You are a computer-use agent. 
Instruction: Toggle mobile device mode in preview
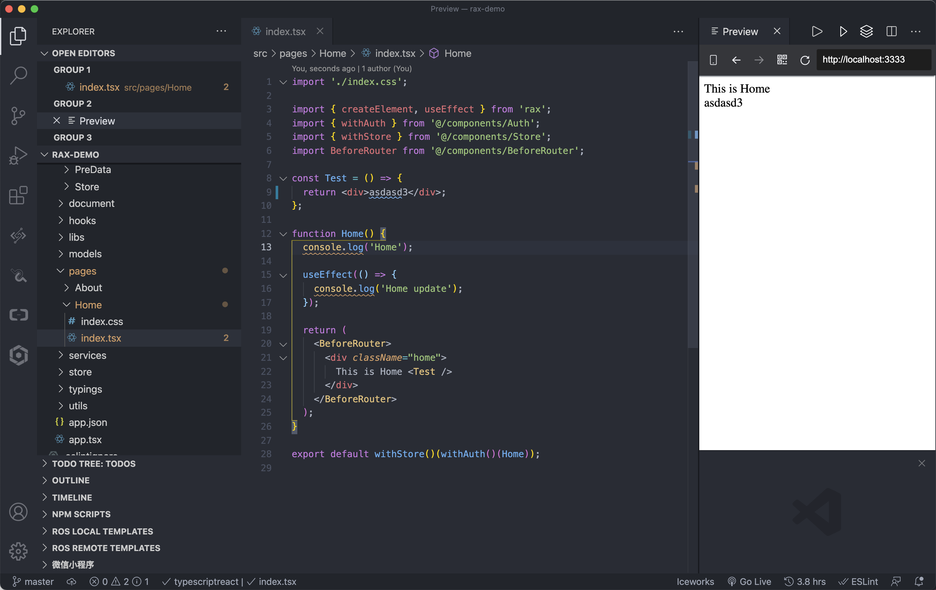713,60
